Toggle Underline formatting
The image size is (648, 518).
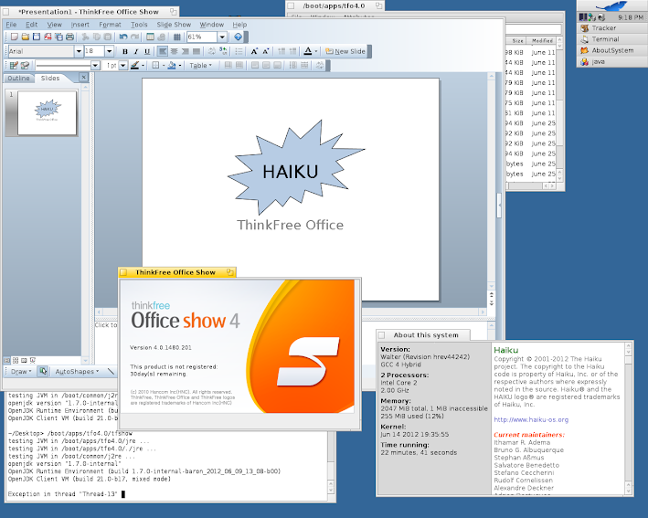[x=147, y=51]
